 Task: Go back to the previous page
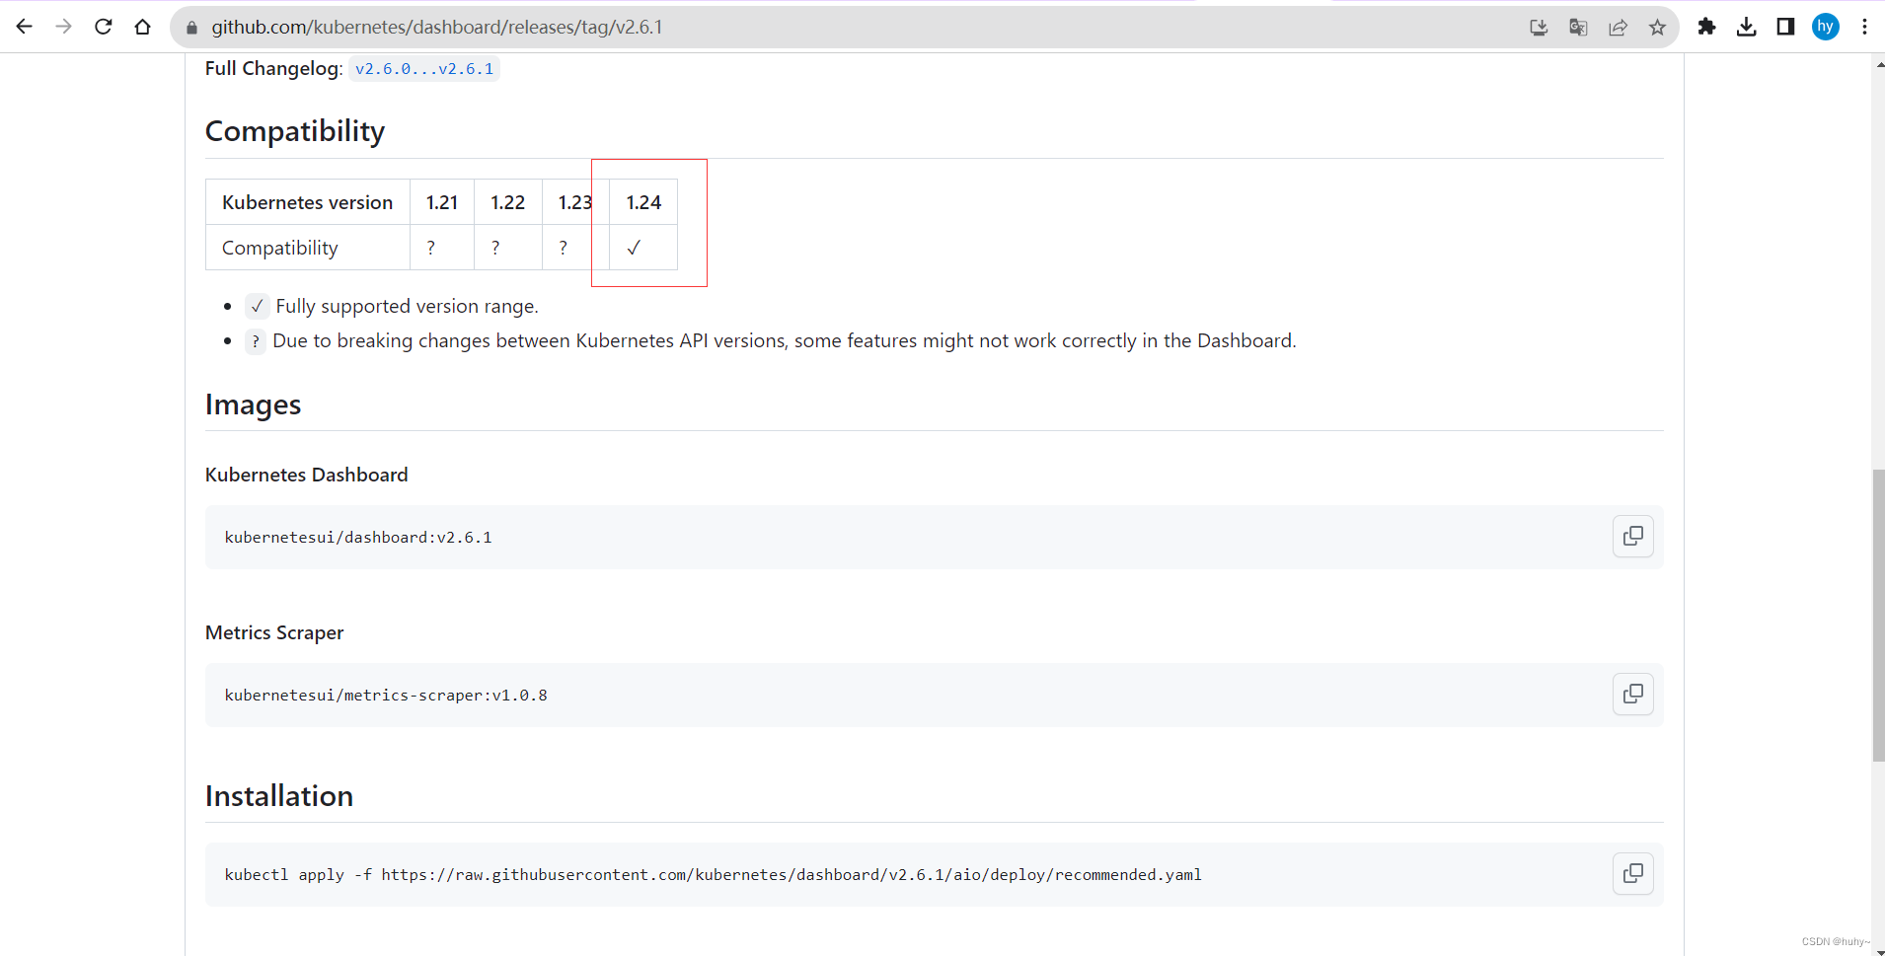[25, 27]
